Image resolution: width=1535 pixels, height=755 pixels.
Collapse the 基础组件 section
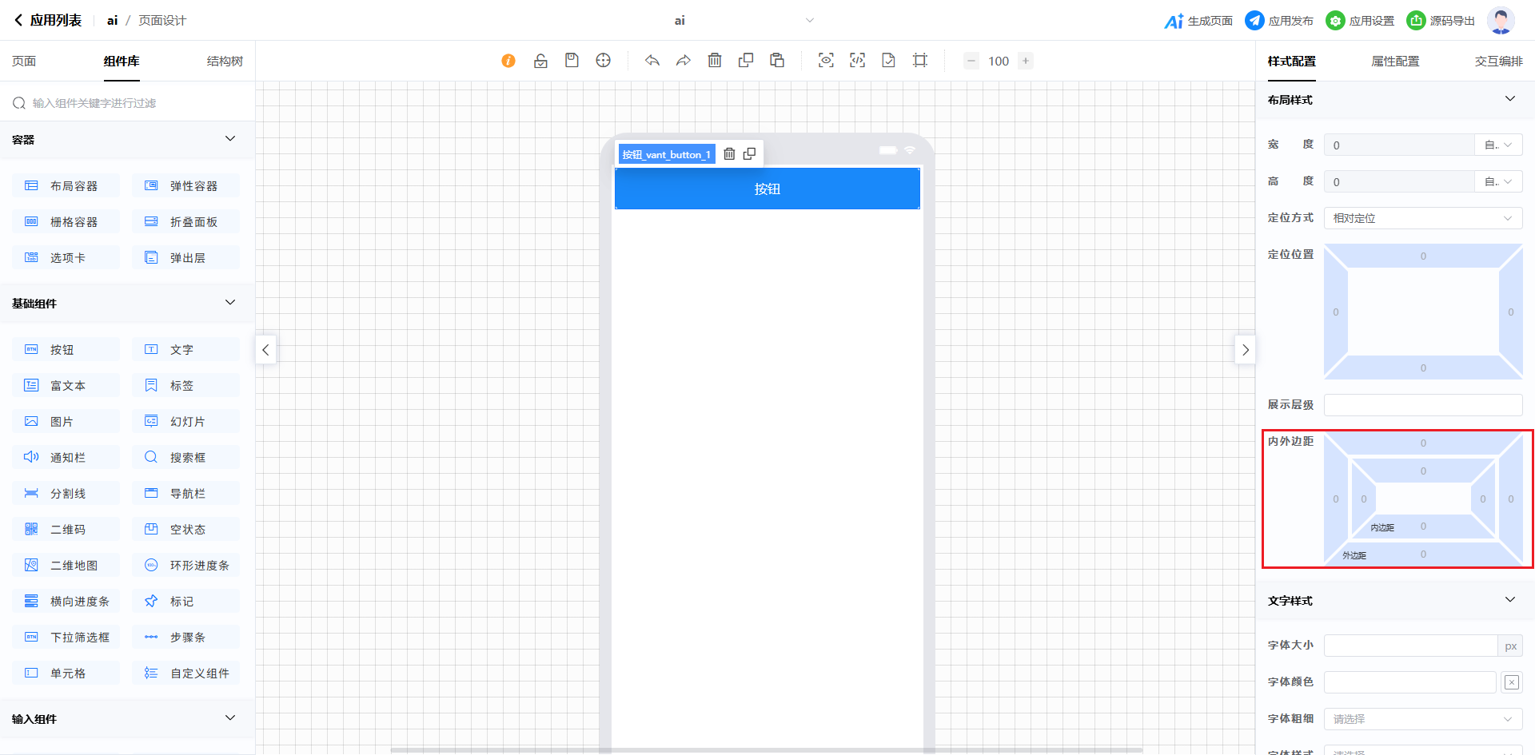point(230,303)
